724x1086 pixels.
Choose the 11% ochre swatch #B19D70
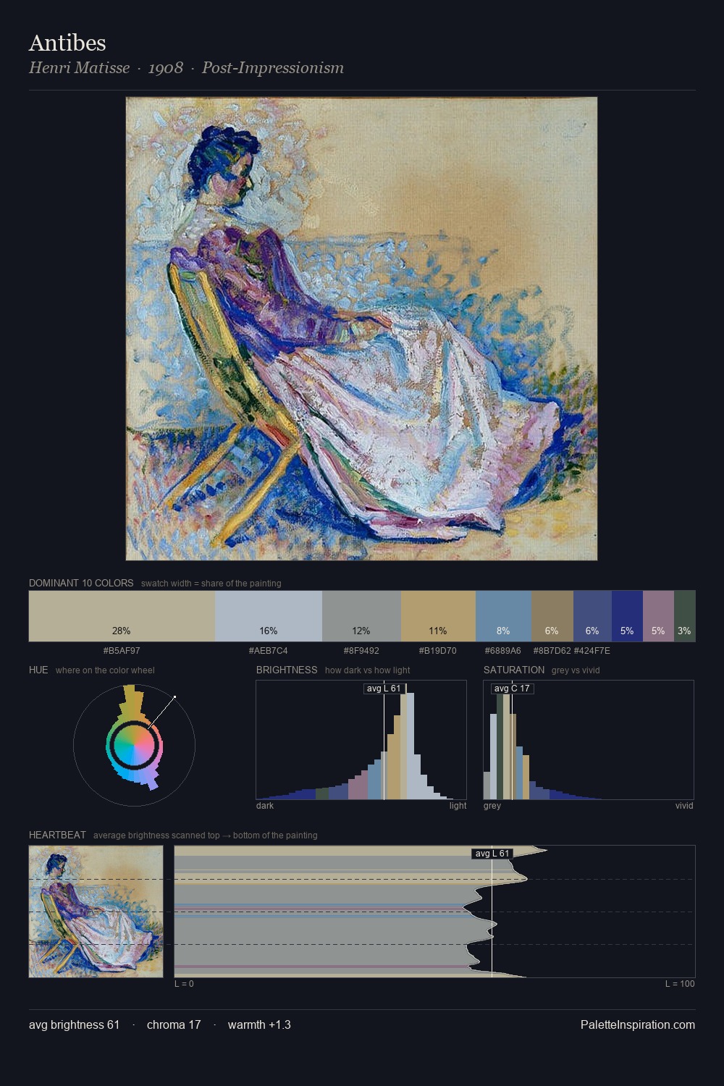[x=438, y=616]
